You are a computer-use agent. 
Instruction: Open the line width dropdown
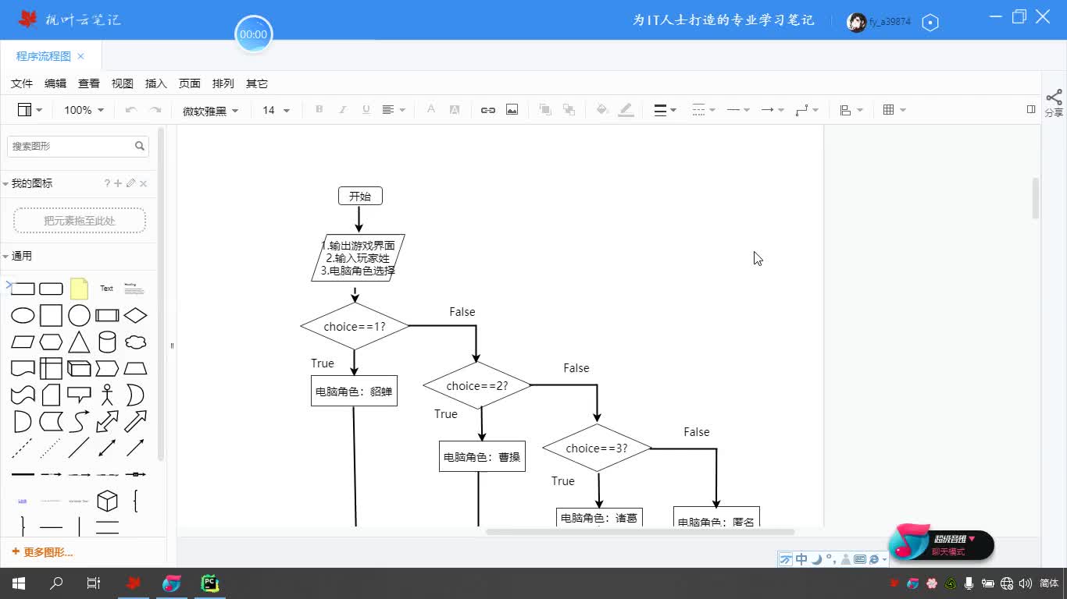point(666,110)
